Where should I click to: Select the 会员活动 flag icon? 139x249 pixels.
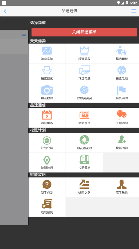tap(122, 90)
